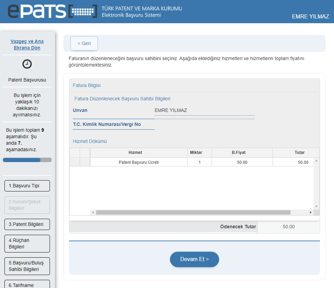
Task: Click the Ödenecek Tutar label
Action: [238, 227]
